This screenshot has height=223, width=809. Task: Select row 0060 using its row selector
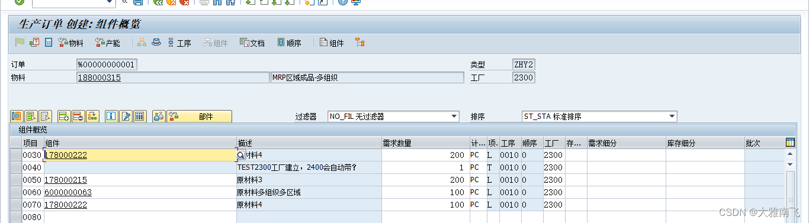(17, 192)
